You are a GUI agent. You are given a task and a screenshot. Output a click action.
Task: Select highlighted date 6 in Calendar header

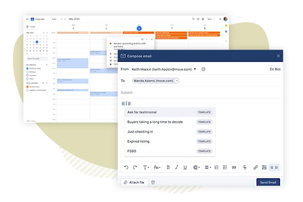139,28
